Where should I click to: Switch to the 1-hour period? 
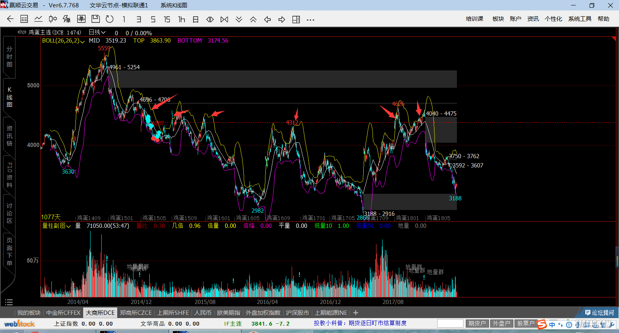coord(181,19)
